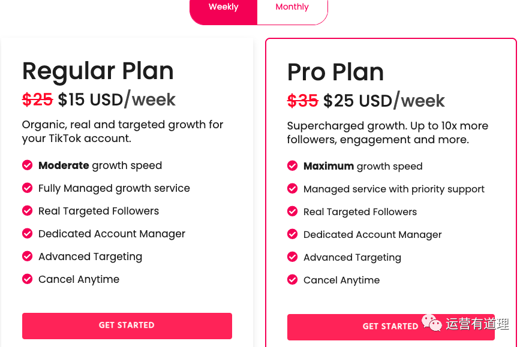Click the strikethrough $35 price in Pro Plan
Viewport: 526px width, 347px height.
[x=303, y=101]
